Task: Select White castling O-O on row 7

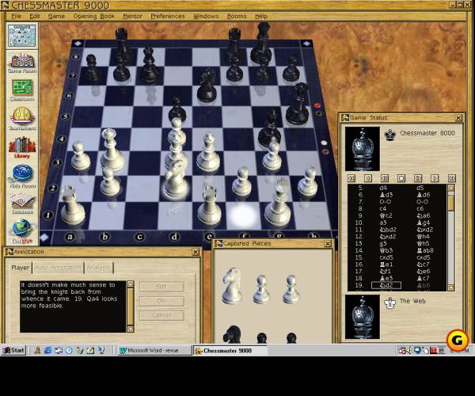Action: click(x=385, y=201)
